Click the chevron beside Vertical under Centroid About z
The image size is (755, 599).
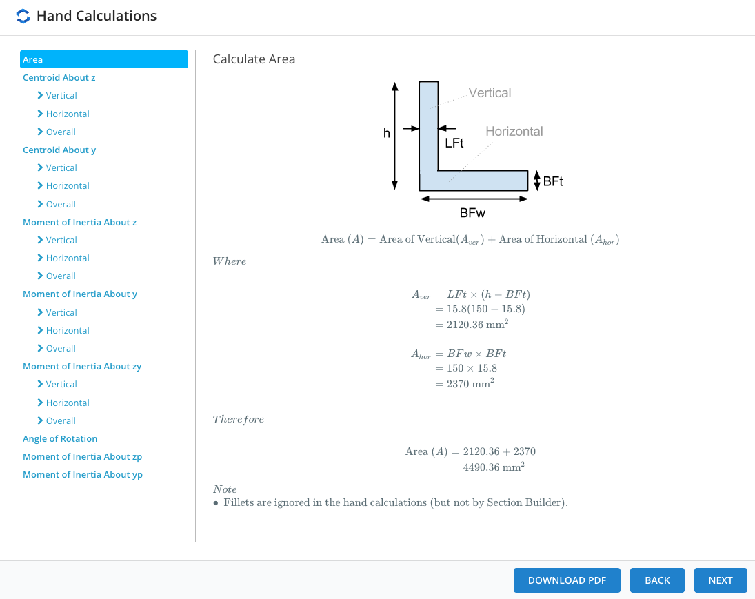[x=40, y=95]
